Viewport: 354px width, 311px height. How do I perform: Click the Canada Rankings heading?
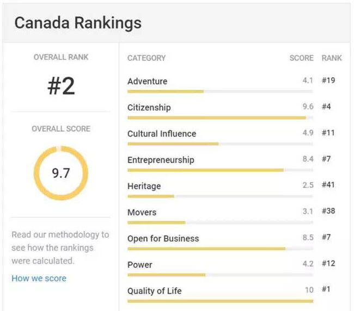pos(78,23)
